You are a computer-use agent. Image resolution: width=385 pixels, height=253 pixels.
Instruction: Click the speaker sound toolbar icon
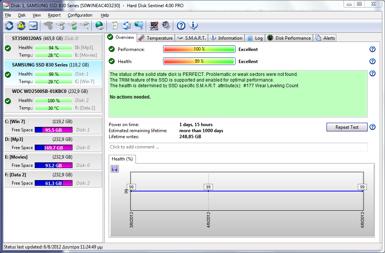pyautogui.click(x=166, y=26)
